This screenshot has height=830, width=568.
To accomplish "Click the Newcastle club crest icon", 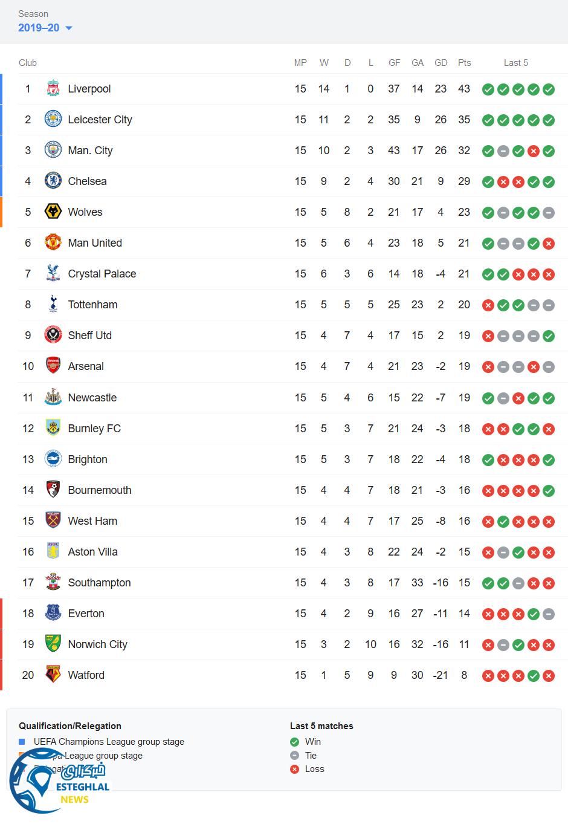I will [53, 397].
